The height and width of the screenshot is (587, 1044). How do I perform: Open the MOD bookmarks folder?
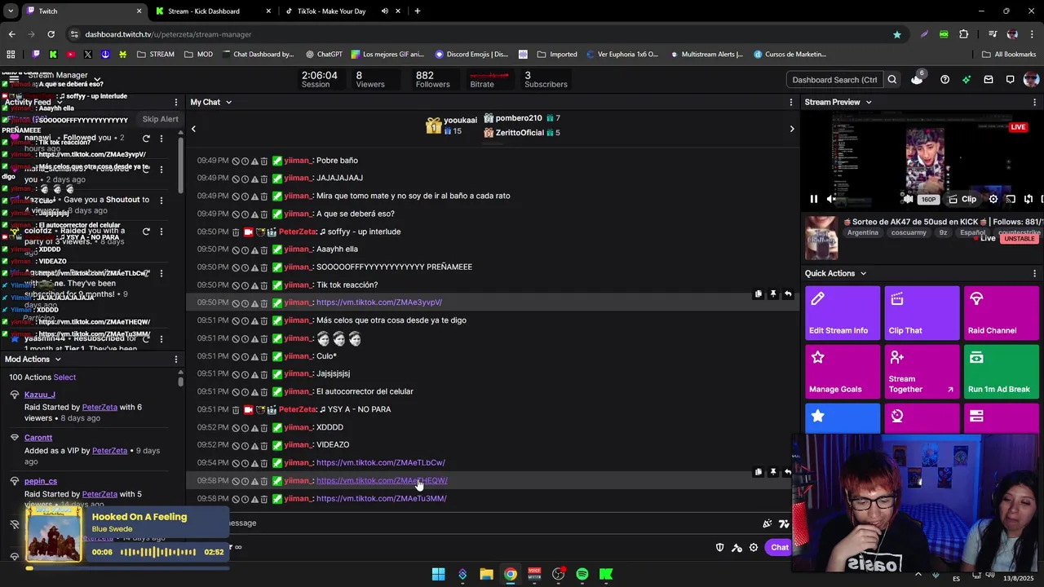pyautogui.click(x=198, y=55)
